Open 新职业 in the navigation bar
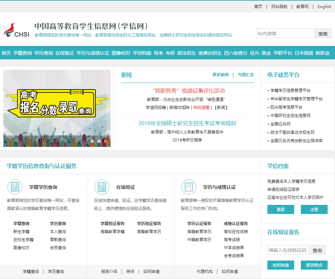335x279 pixels. (323, 53)
